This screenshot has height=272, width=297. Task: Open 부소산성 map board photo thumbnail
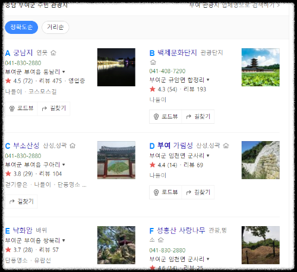116,160
